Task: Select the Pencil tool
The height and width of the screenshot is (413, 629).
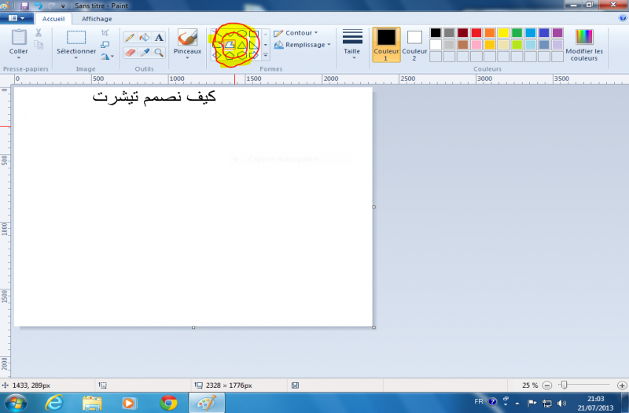Action: coord(131,37)
